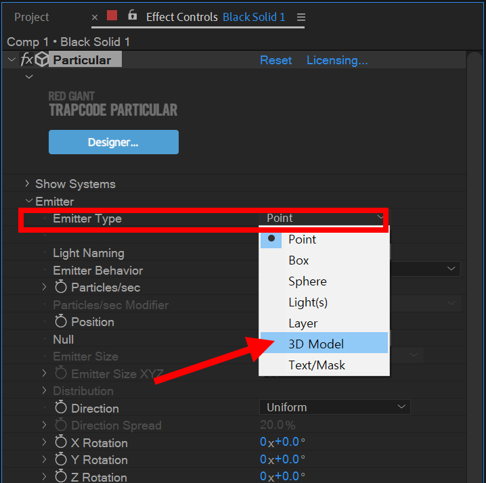Open the Emitter Behavior dropdown
The image size is (486, 483).
click(425, 269)
